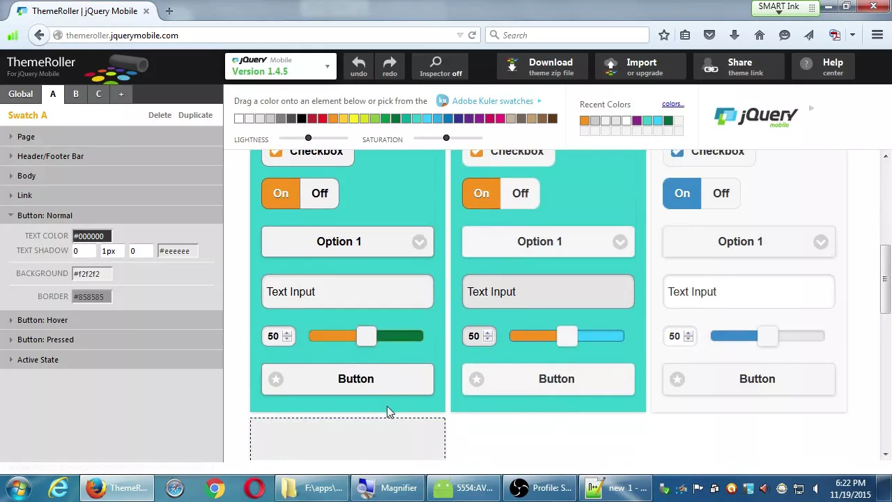Expand the Active State section
This screenshot has height=502, width=892.
click(x=111, y=360)
